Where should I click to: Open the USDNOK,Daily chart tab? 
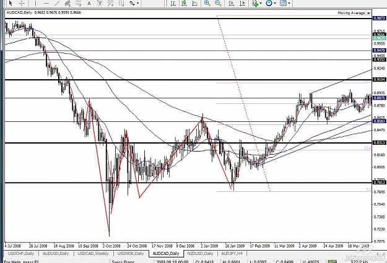tap(131, 253)
